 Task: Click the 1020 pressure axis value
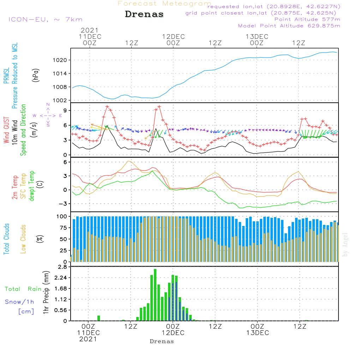click(x=60, y=60)
